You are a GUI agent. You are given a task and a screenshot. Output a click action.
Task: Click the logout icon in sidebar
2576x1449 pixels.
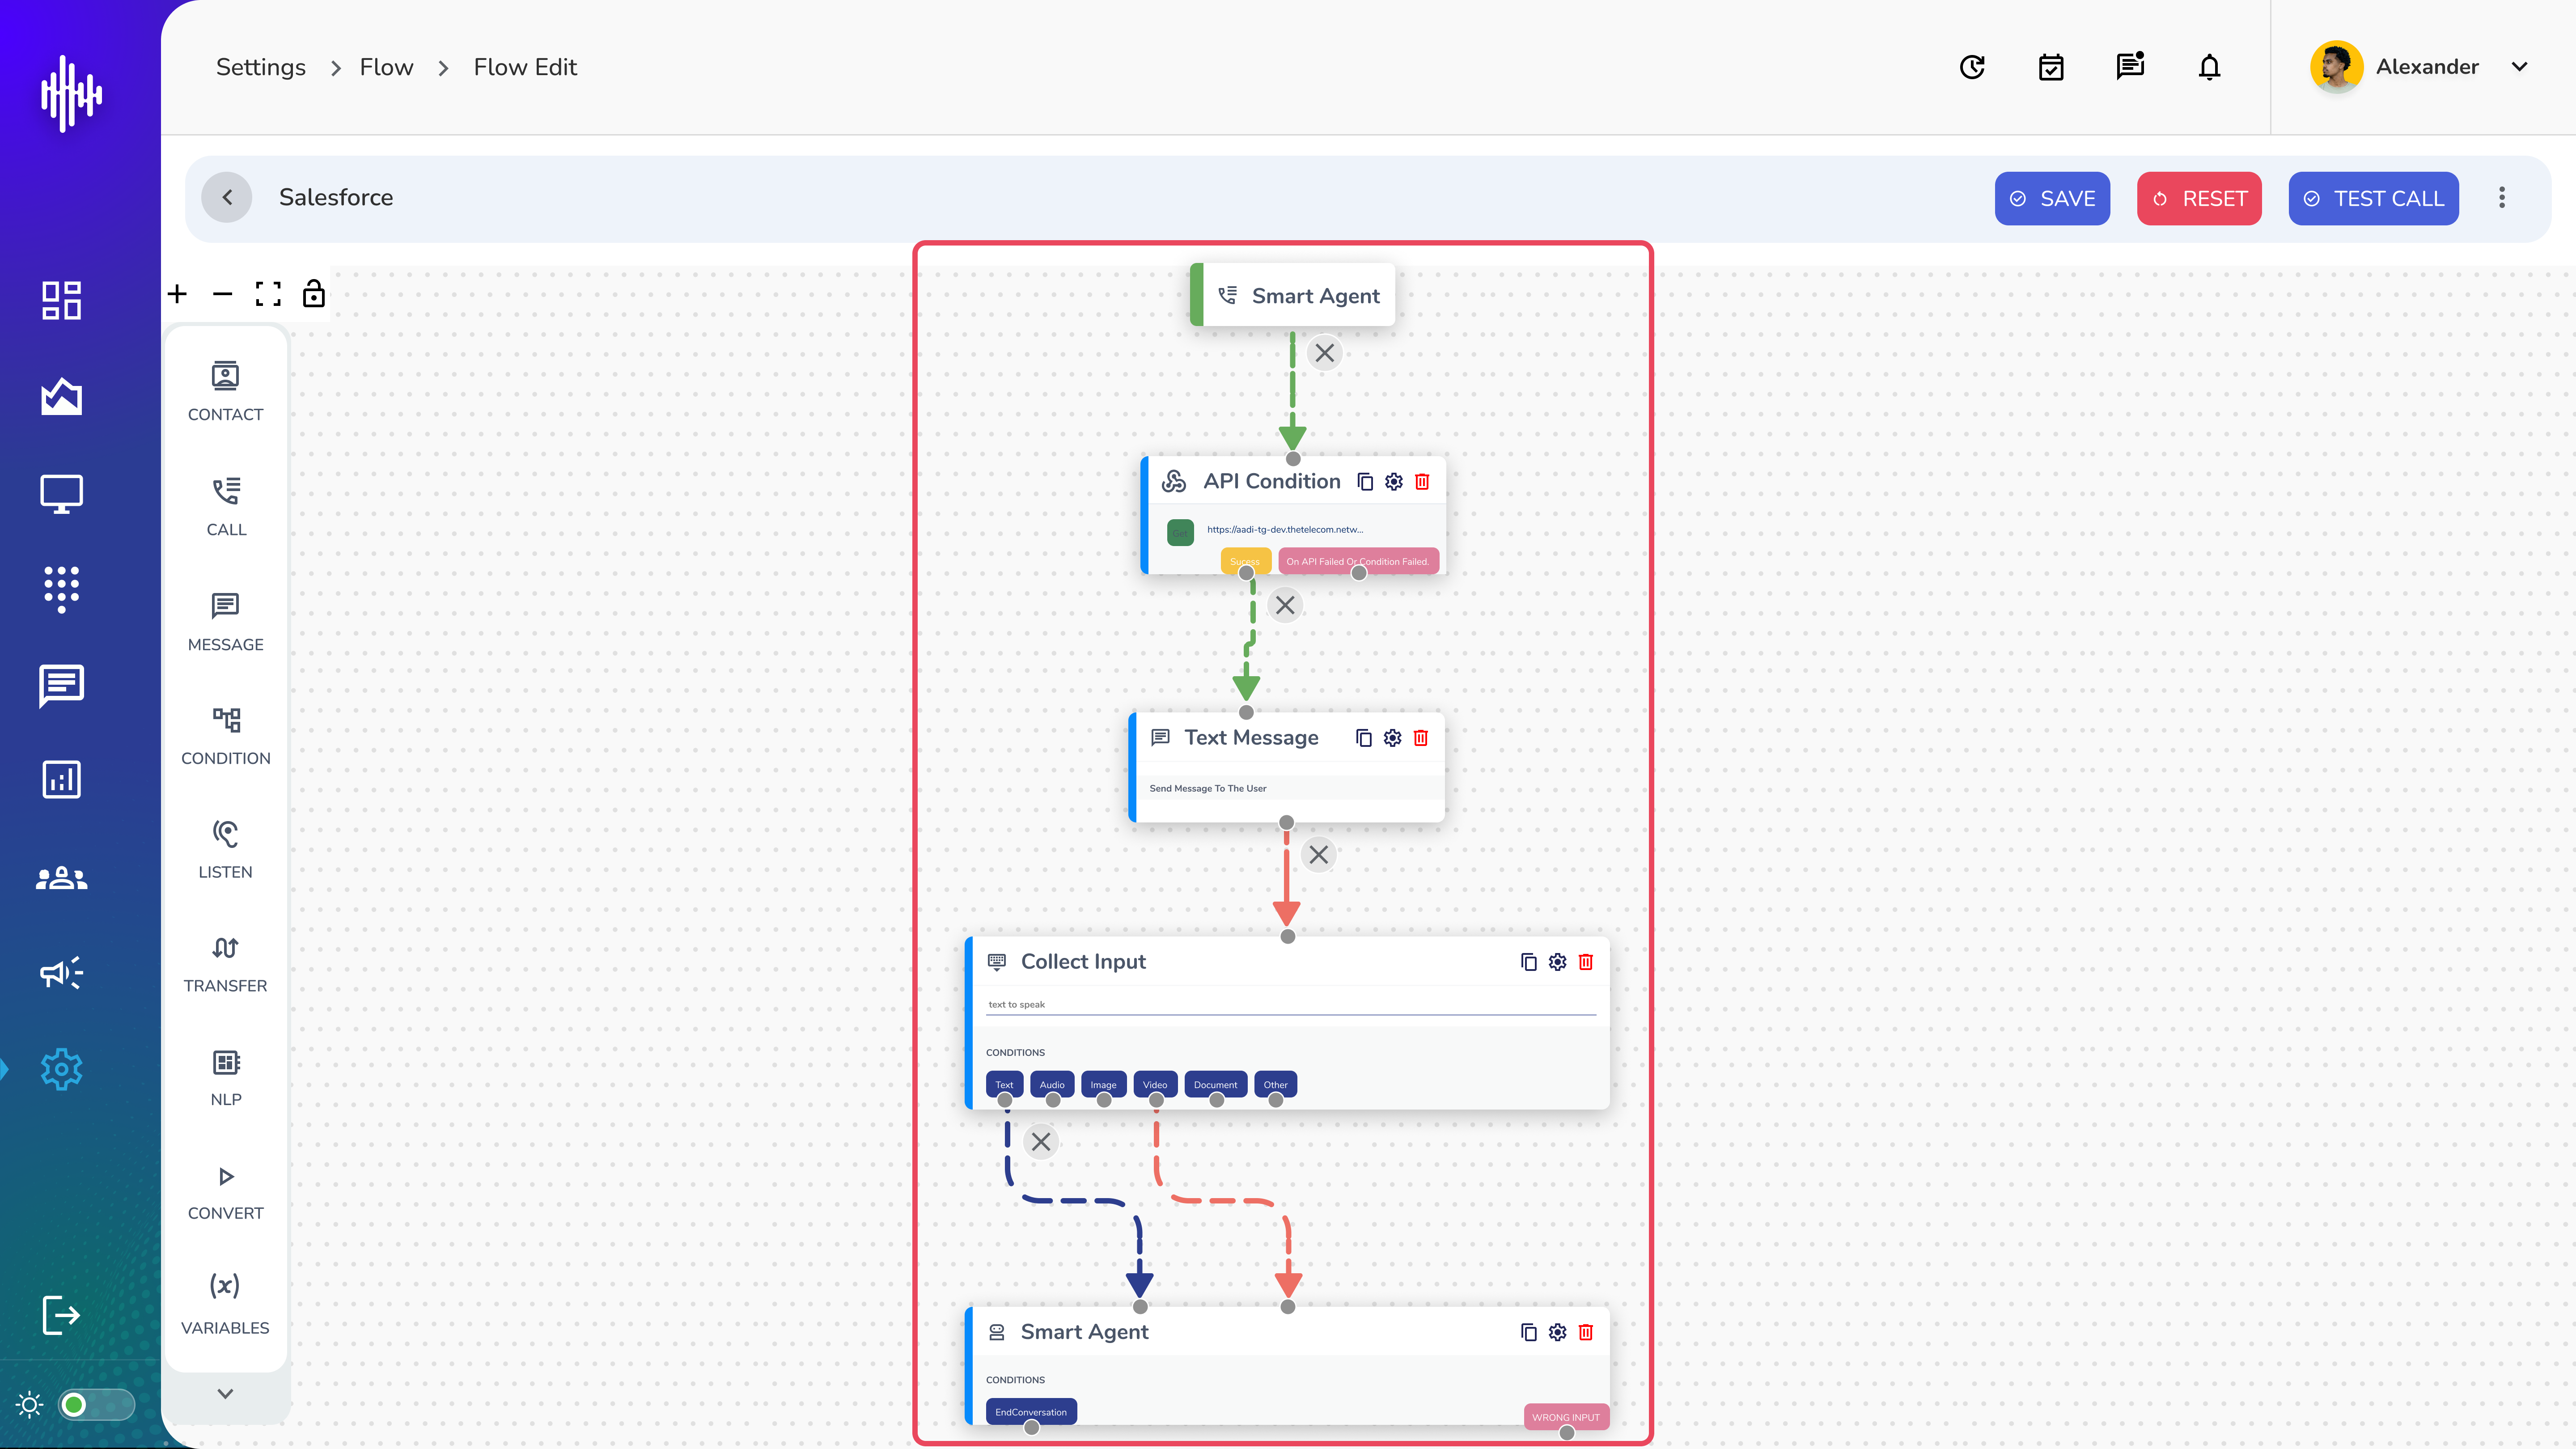coord(61,1315)
